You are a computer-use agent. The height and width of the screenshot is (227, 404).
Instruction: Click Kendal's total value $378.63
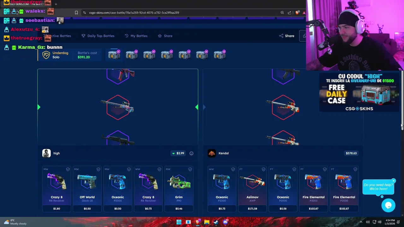click(351, 153)
